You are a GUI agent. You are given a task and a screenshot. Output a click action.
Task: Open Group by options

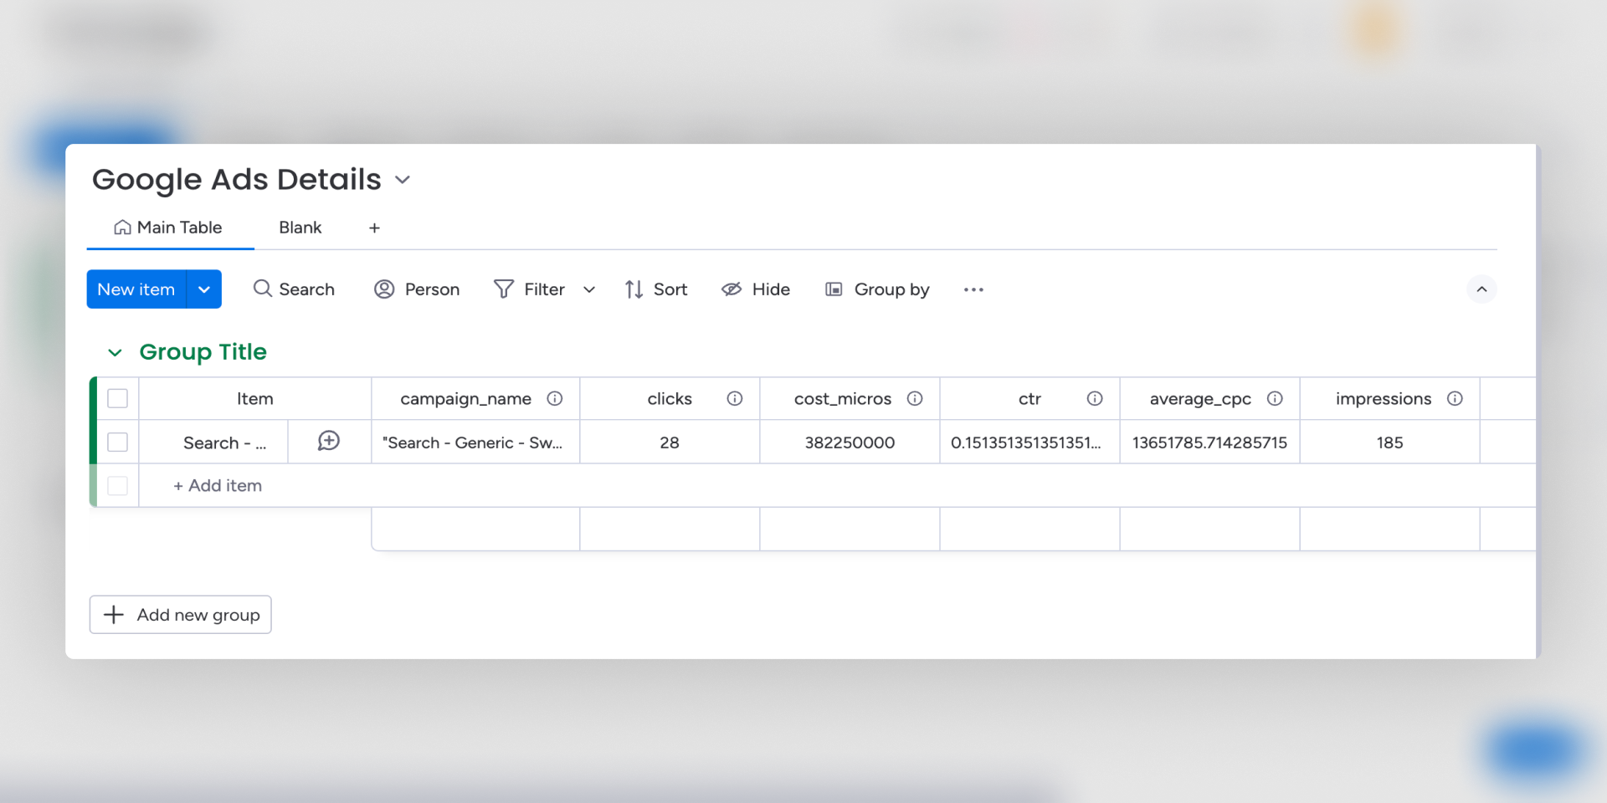click(x=877, y=289)
